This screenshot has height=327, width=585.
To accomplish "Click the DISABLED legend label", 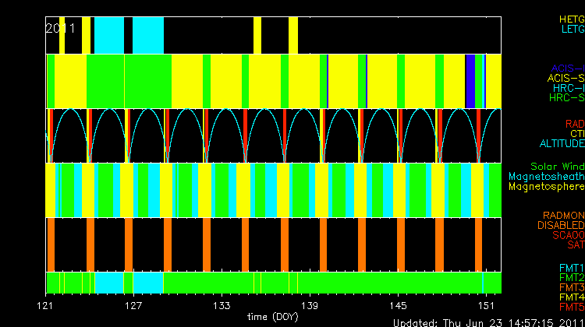I will tap(562, 226).
